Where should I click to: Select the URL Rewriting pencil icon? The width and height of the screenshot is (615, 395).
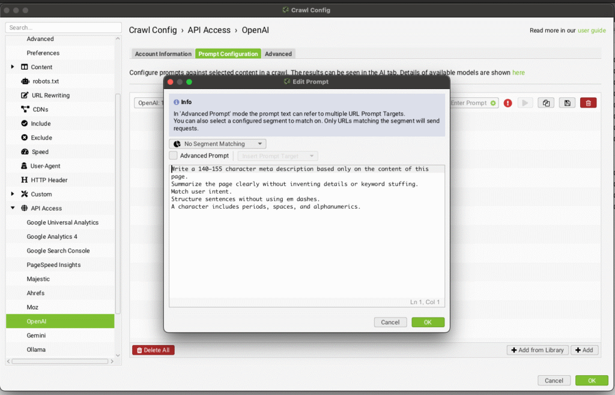pyautogui.click(x=25, y=95)
